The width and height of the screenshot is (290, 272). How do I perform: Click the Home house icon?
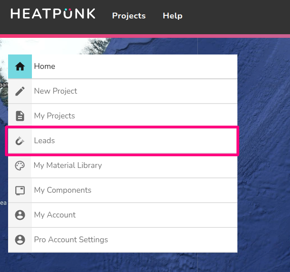(x=20, y=67)
